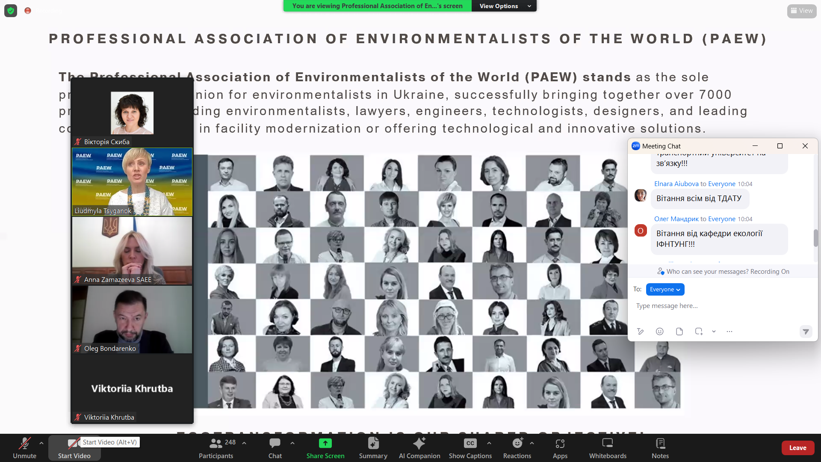
Task: Expand the View Options dropdown
Action: 504,6
